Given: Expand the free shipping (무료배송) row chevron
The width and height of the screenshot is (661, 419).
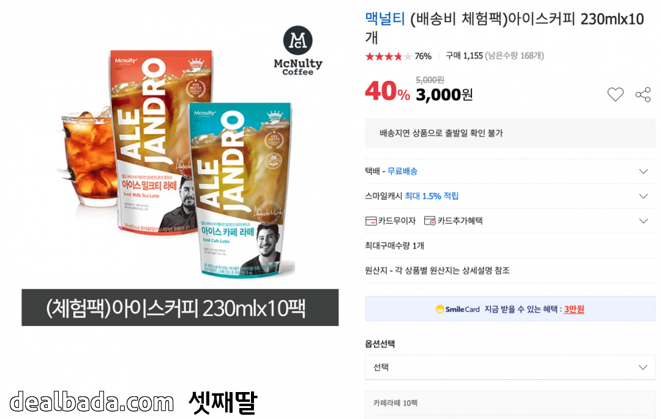Looking at the screenshot, I should point(643,172).
